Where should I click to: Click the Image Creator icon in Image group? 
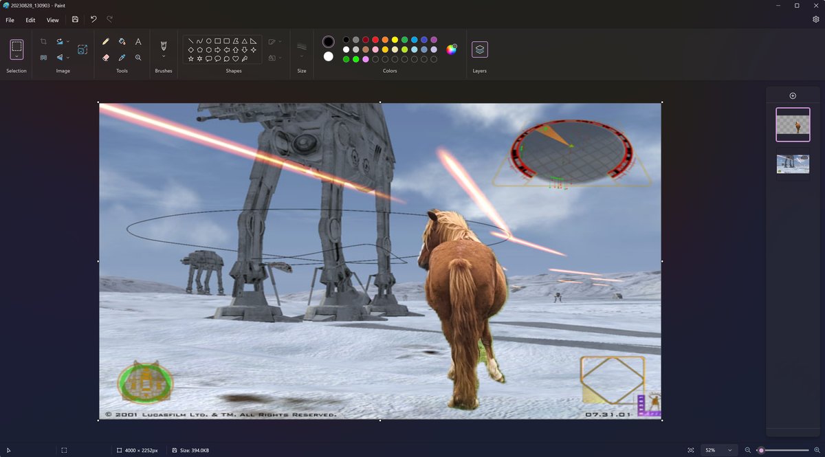click(82, 49)
